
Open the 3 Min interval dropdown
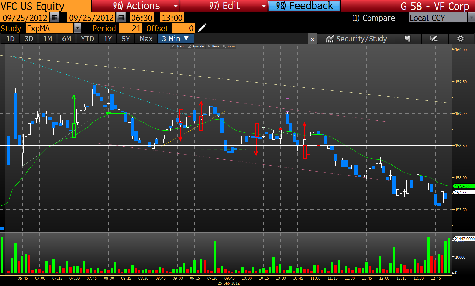(176, 39)
